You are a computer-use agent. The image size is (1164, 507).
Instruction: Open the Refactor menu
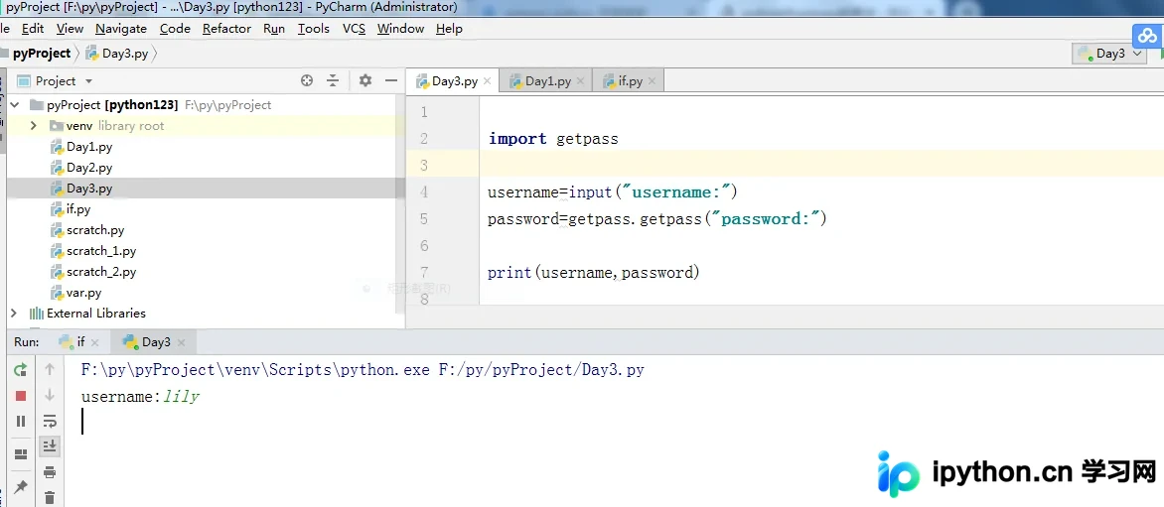[x=226, y=28]
